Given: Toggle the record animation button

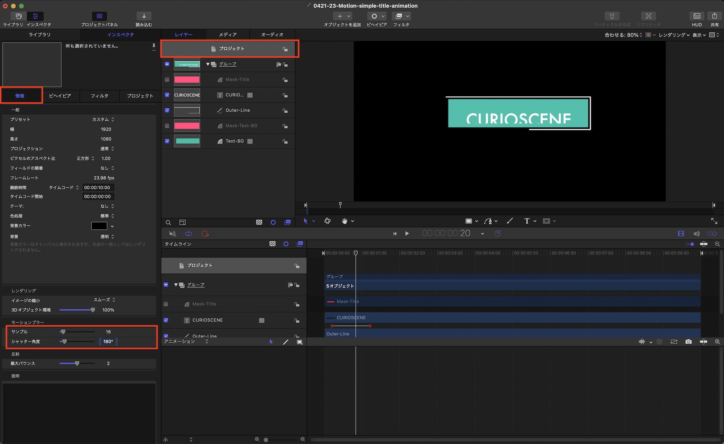Looking at the screenshot, I should click(x=205, y=234).
